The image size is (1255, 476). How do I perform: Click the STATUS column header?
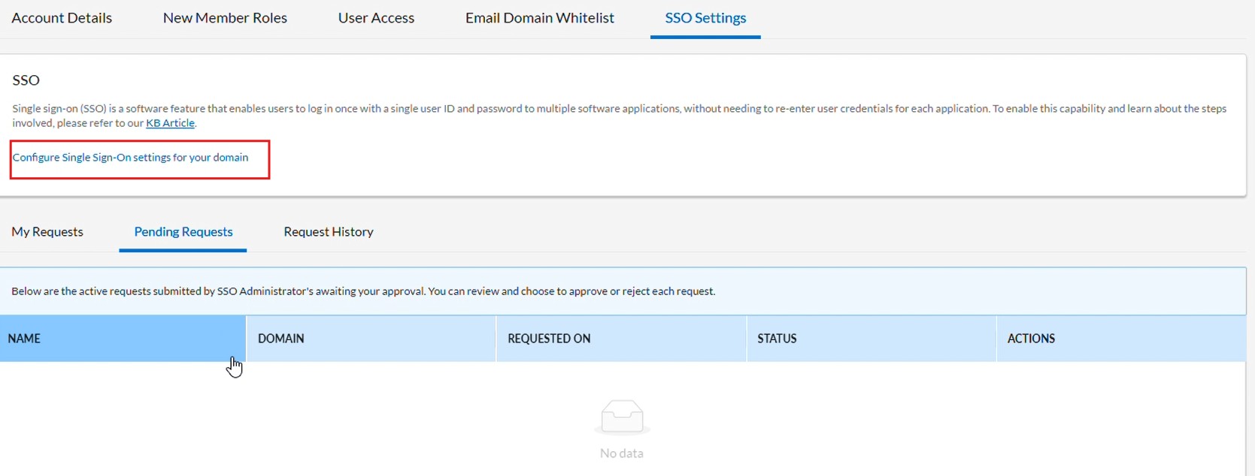[777, 339]
